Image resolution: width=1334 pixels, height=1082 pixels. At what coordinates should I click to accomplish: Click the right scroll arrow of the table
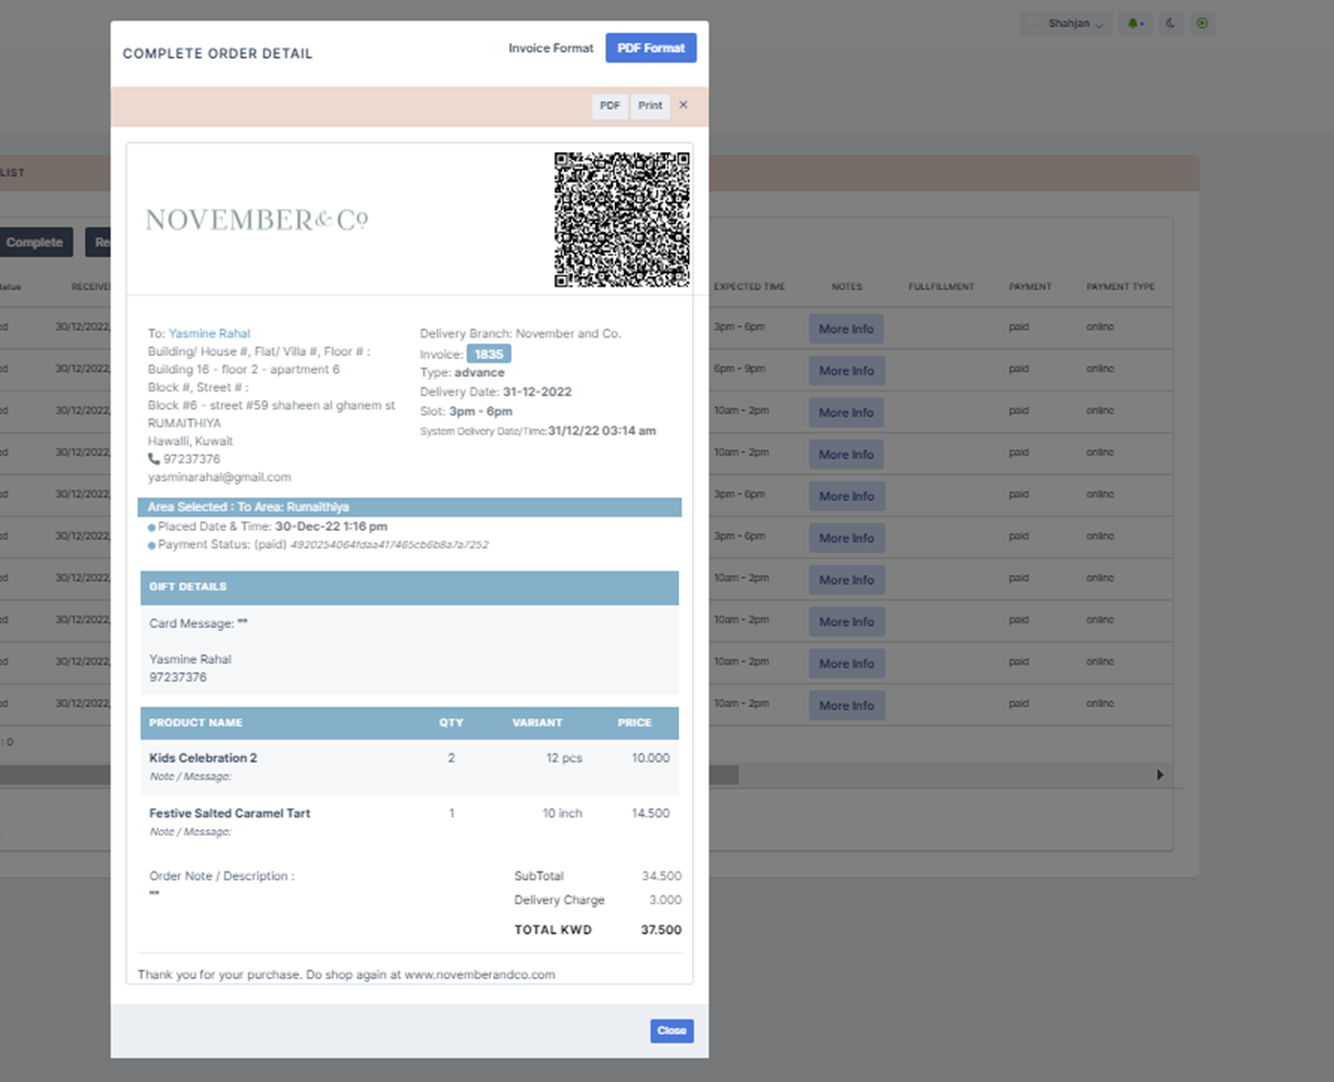[1160, 775]
